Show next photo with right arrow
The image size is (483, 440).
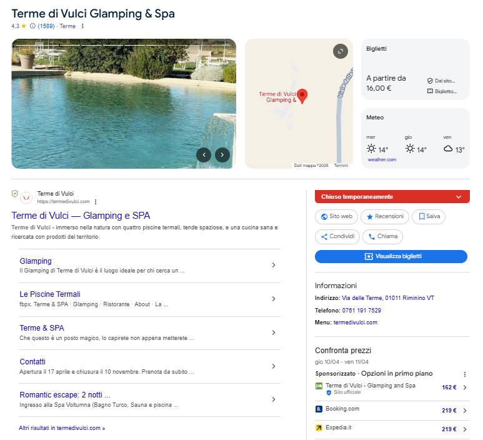[222, 154]
